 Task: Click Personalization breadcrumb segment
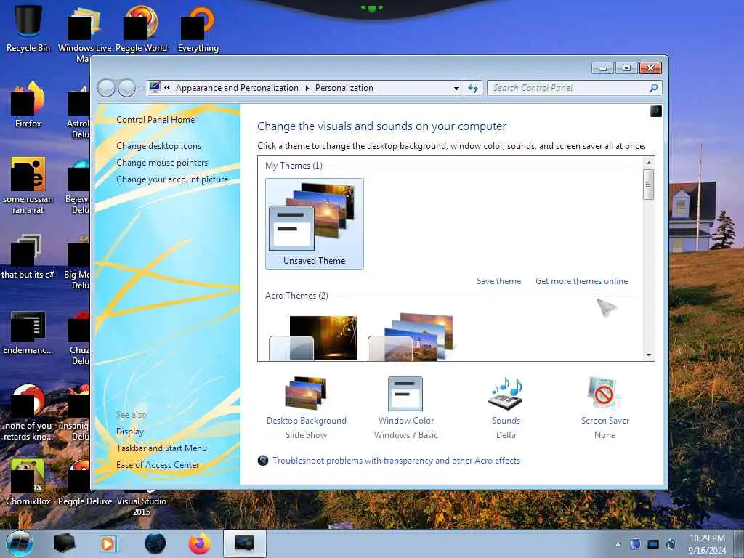344,88
